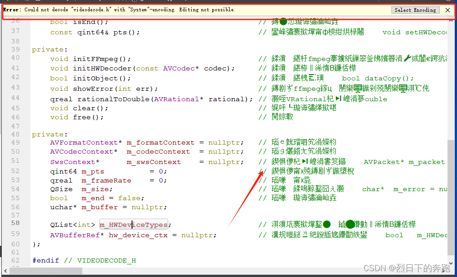Set a breakpoint by clicking line number 58
The height and width of the screenshot is (277, 457).
tap(15, 223)
